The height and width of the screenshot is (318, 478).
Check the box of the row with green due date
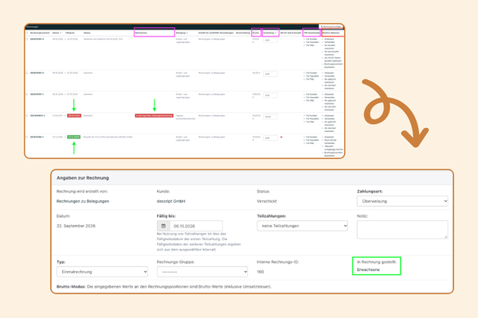pos(27,137)
